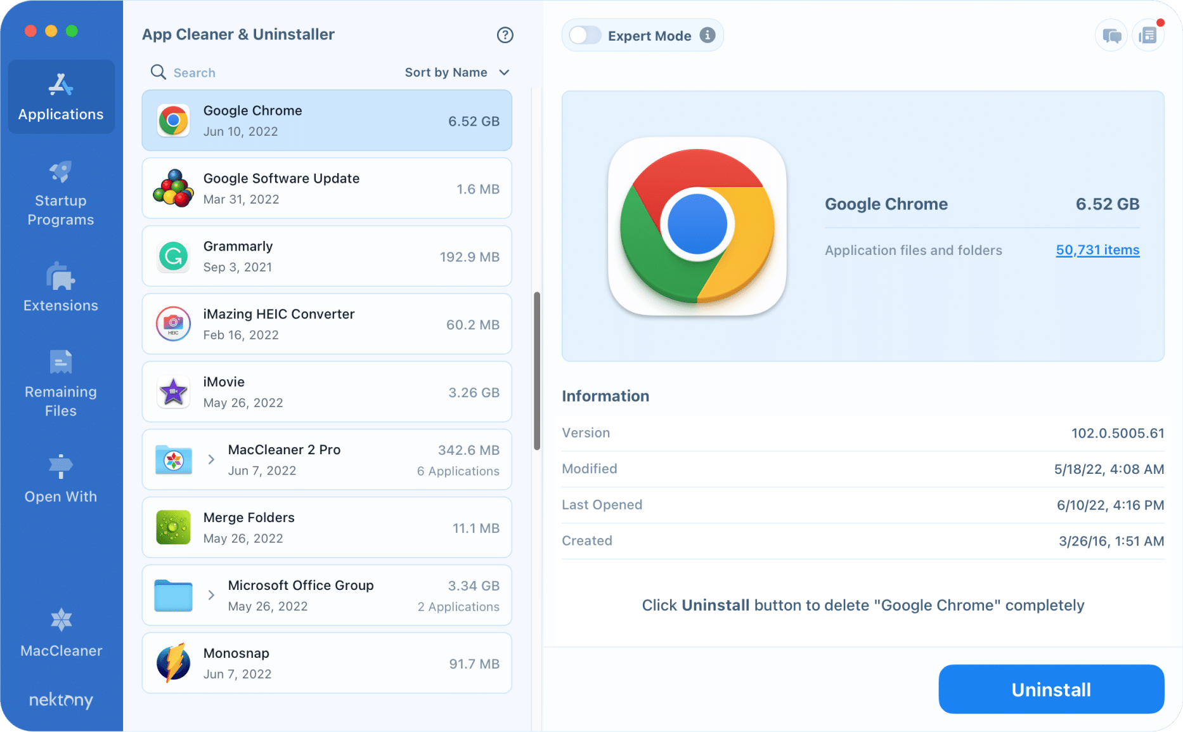Open the 50,731 items link
This screenshot has width=1183, height=732.
click(x=1097, y=250)
